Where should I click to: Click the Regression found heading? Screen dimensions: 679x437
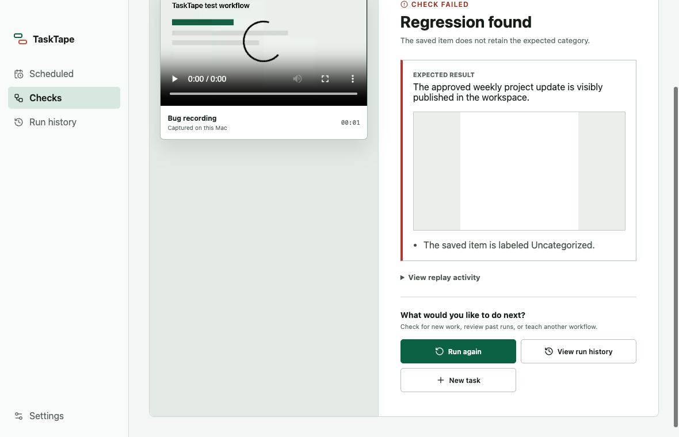click(x=466, y=22)
